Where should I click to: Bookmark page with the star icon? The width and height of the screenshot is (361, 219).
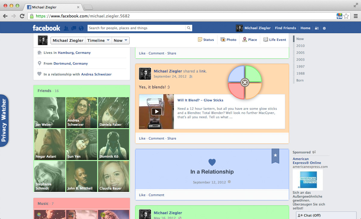coord(346,16)
